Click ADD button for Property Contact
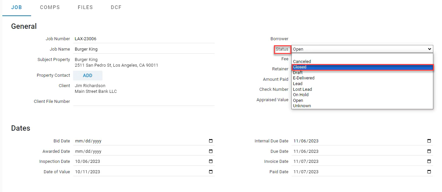Viewport: 442px width, 192px height. coord(88,75)
